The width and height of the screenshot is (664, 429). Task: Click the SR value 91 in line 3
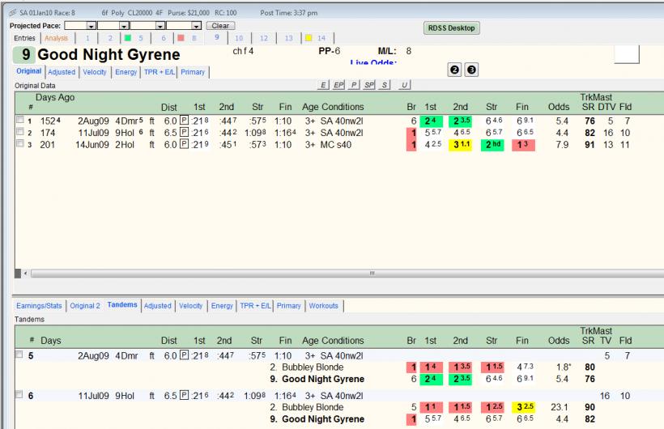coord(590,145)
